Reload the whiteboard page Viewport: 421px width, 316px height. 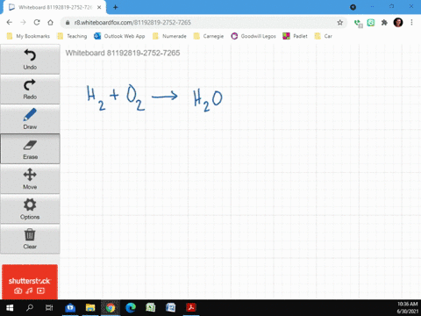coord(37,23)
